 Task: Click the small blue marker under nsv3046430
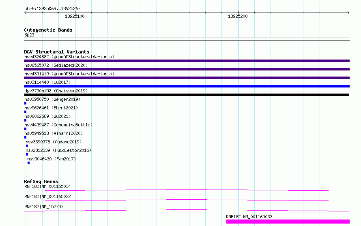[x=28, y=163]
